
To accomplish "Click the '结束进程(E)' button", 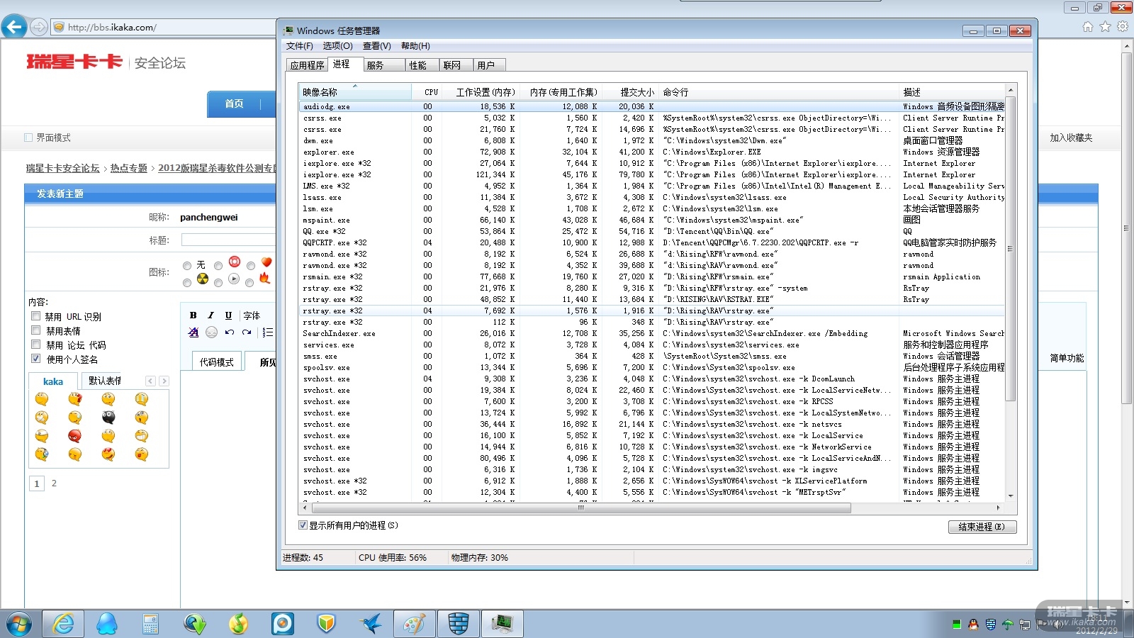I will (982, 527).
